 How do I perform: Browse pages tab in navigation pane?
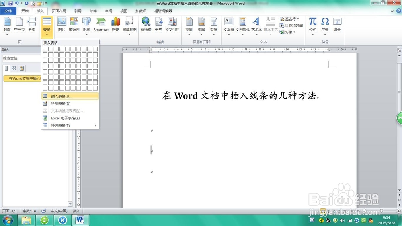pos(14,68)
